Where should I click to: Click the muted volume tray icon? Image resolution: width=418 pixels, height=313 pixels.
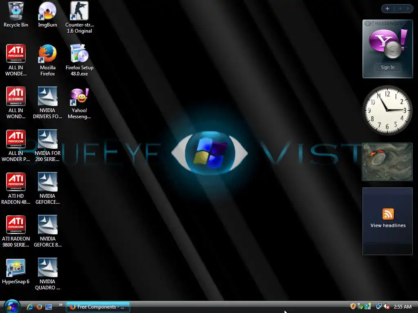(387, 306)
